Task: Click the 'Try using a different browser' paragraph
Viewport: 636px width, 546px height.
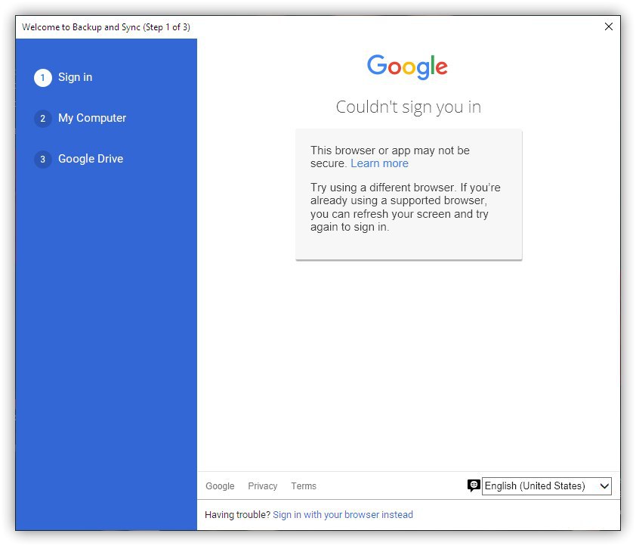Action: [x=405, y=207]
